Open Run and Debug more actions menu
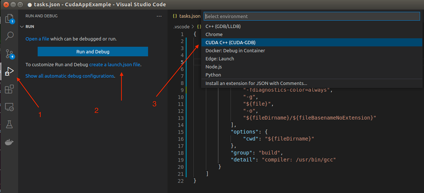Image resolution: width=424 pixels, height=193 pixels. pyautogui.click(x=159, y=16)
